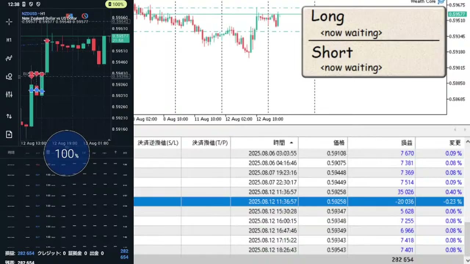This screenshot has height=264, width=470.
Task: Open the drawing objects shapes icon
Action: pos(9,77)
